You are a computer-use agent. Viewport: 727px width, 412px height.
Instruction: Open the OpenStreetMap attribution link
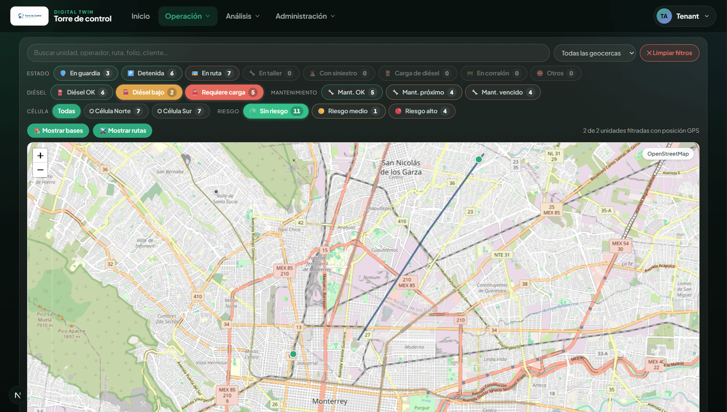tap(668, 154)
